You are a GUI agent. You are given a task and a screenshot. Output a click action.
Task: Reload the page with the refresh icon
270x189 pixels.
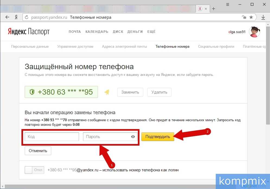27,17
